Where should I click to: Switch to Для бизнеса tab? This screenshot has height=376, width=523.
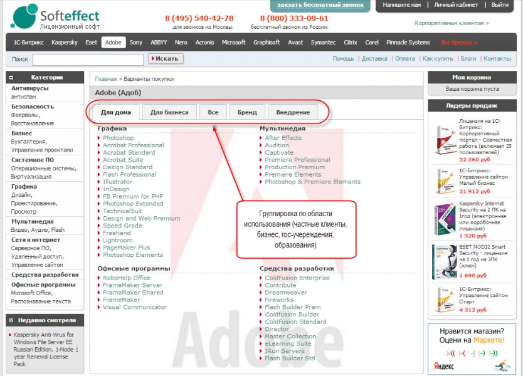click(x=169, y=112)
